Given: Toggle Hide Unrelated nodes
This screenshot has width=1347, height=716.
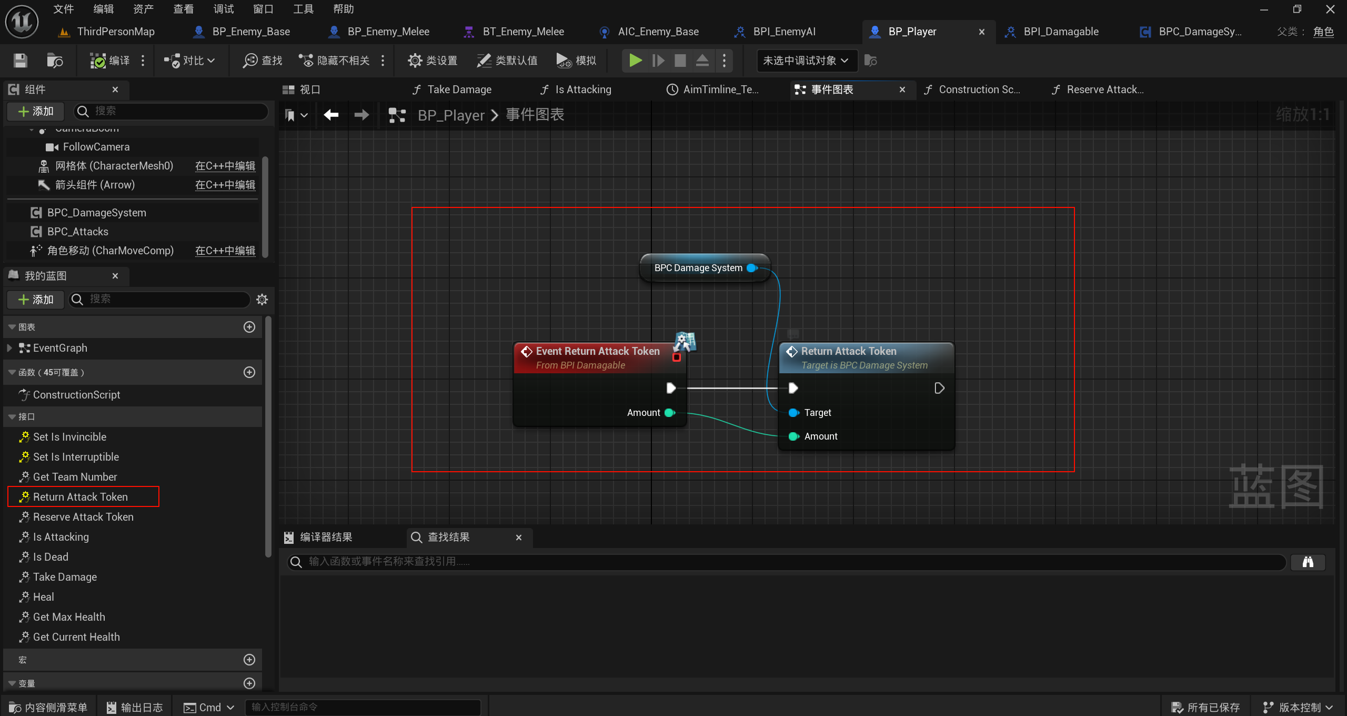Looking at the screenshot, I should point(335,61).
